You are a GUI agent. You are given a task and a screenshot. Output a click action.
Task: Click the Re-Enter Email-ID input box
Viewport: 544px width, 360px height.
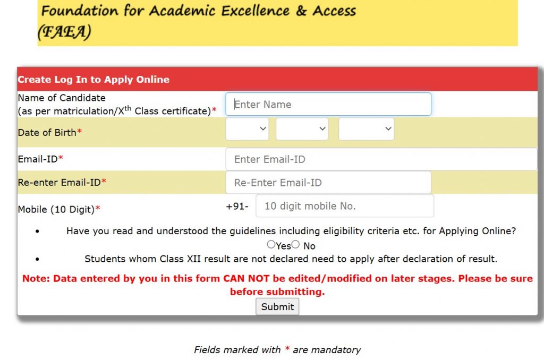pos(328,182)
